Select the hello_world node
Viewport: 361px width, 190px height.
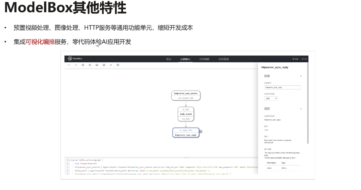pyautogui.click(x=186, y=114)
